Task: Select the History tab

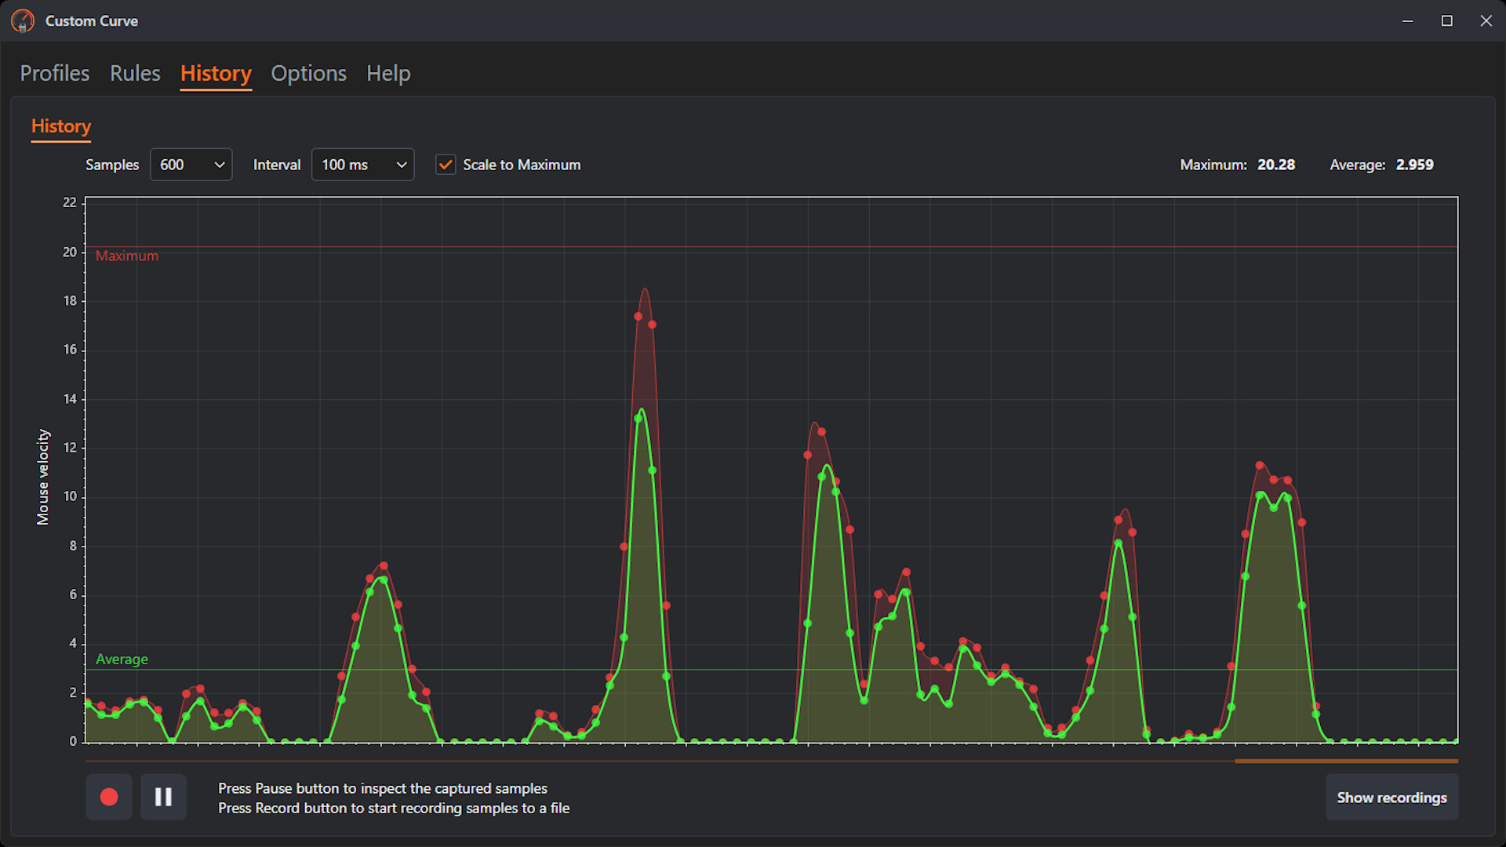Action: click(x=215, y=73)
